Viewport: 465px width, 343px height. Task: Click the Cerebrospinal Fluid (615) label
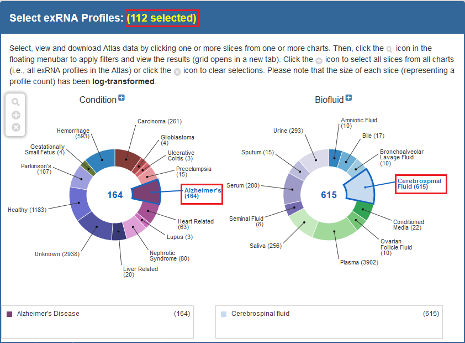419,184
